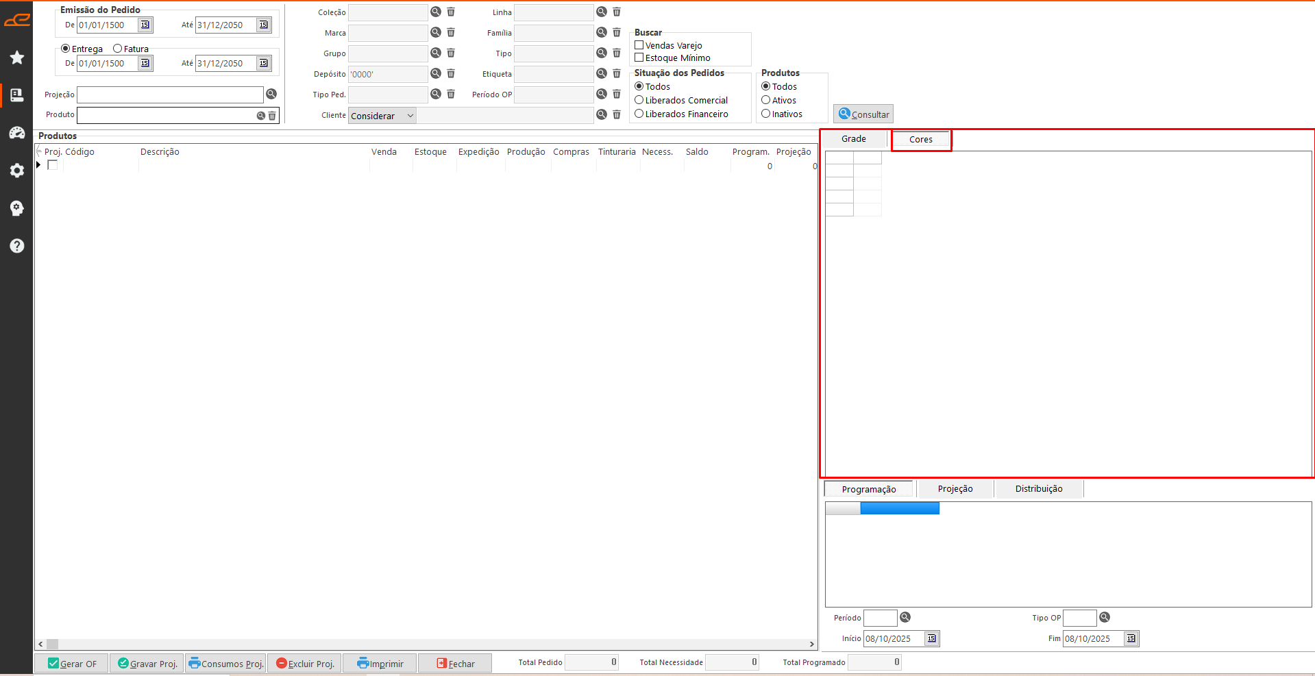Image resolution: width=1315 pixels, height=676 pixels.
Task: Open calendar for Emissão do Pedido start date
Action: coord(145,25)
